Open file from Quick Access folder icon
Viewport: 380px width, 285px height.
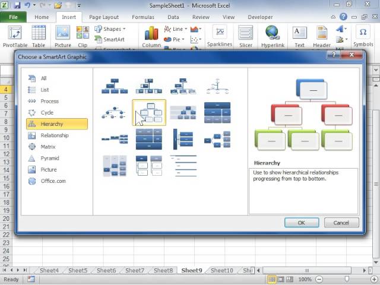coord(58,5)
